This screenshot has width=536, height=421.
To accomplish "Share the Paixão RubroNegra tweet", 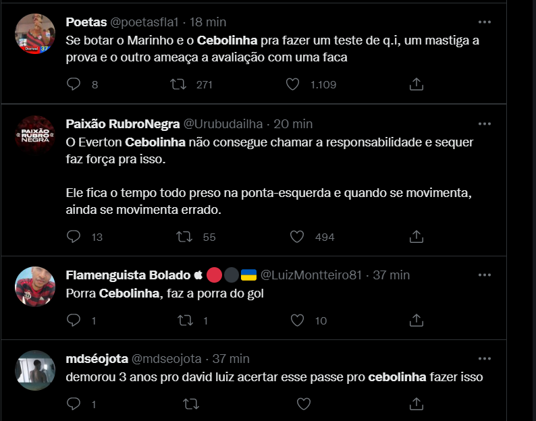I will 417,236.
